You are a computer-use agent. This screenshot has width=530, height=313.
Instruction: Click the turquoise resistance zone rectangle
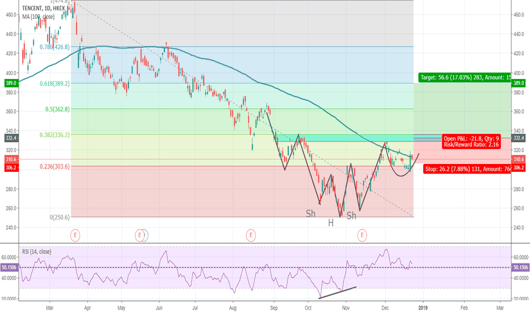click(x=345, y=138)
